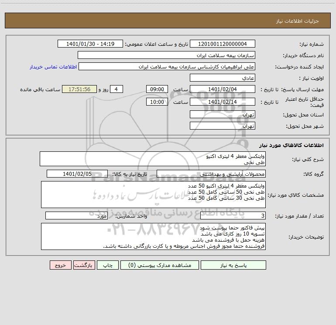336x325 pixels.
Task: Click the بازگشت back button
Action: click(84, 265)
